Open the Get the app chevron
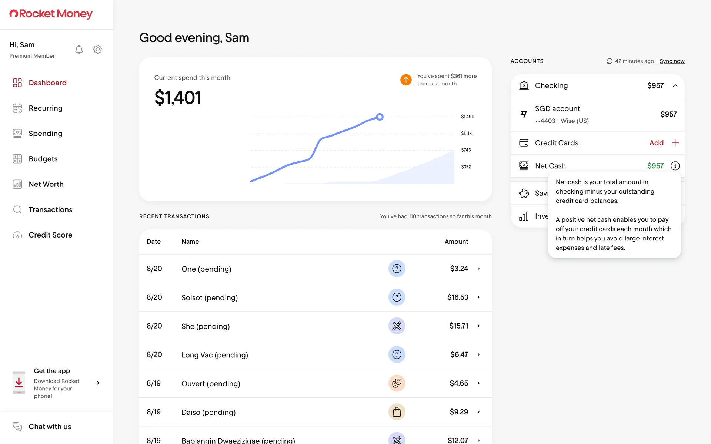 tap(98, 383)
